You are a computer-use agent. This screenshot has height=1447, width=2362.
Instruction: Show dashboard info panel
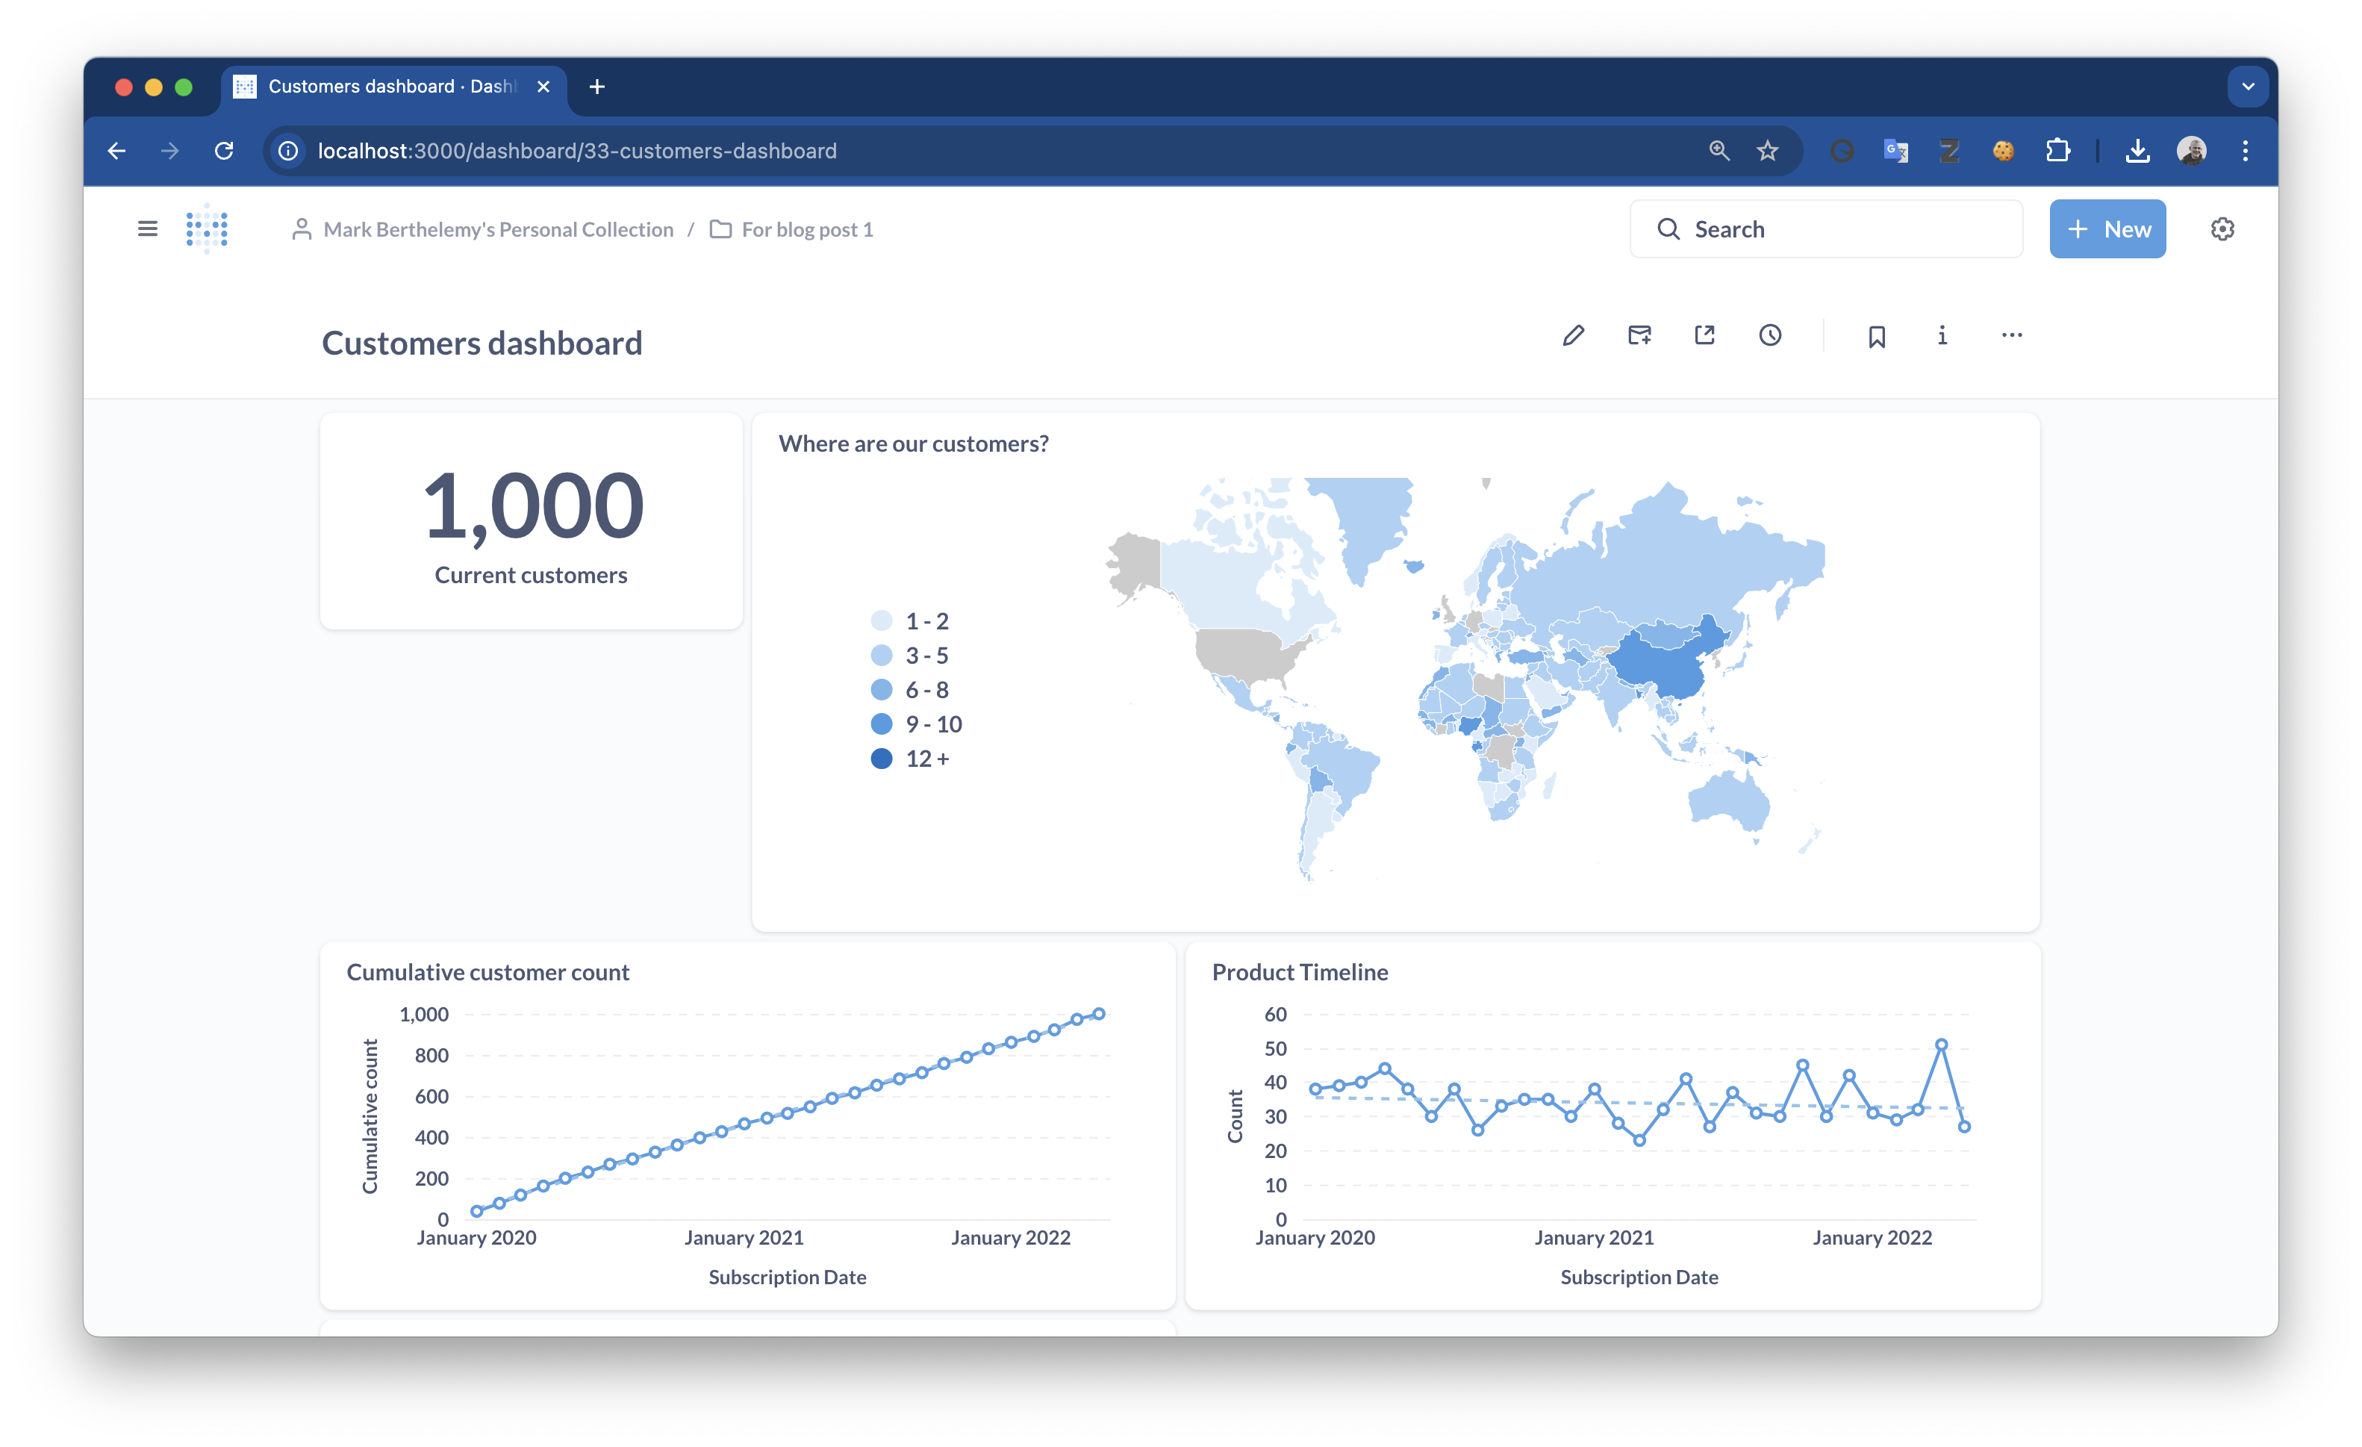pyautogui.click(x=1942, y=336)
